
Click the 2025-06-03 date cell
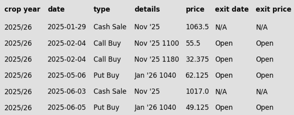click(67, 92)
